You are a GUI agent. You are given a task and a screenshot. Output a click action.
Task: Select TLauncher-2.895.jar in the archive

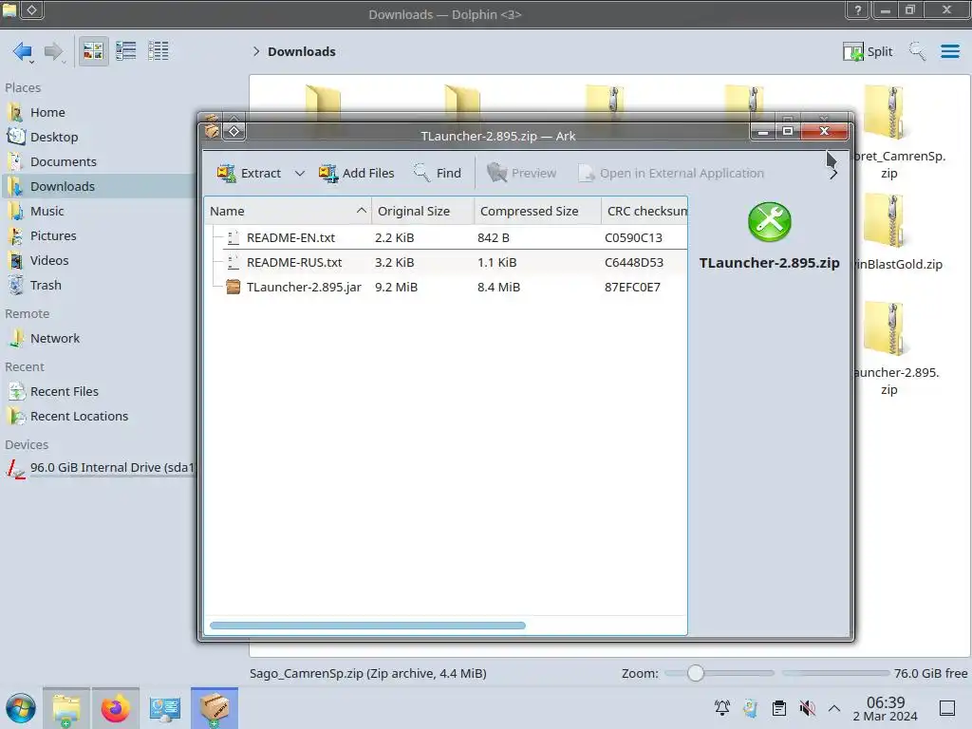click(x=304, y=287)
